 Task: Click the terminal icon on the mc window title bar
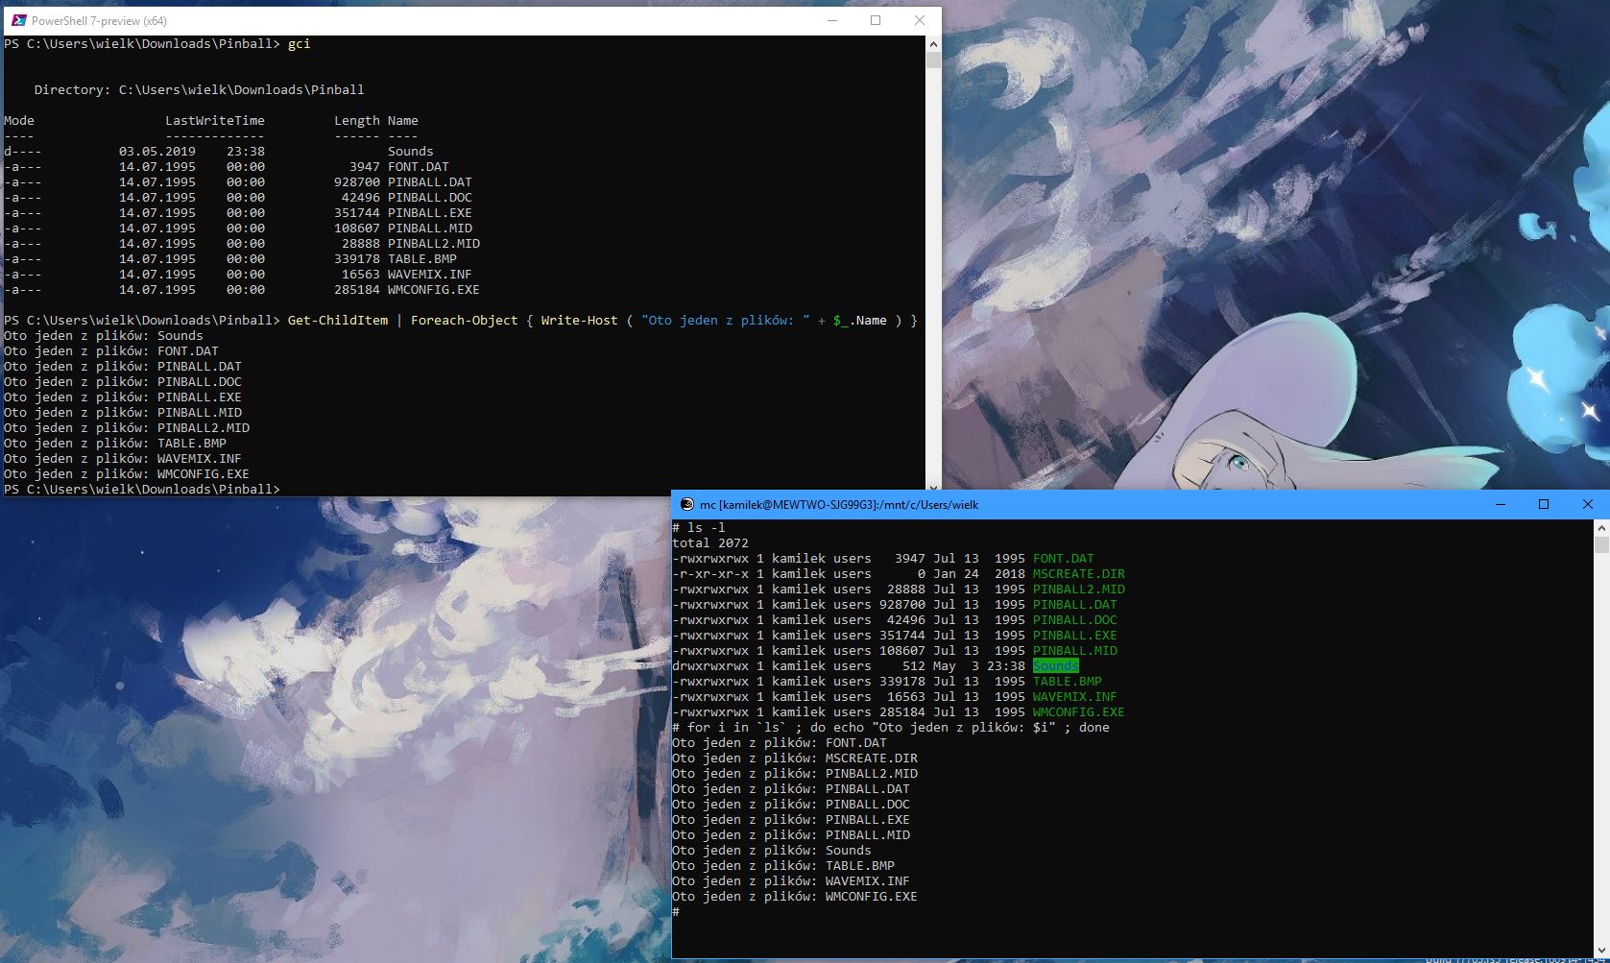tap(685, 504)
